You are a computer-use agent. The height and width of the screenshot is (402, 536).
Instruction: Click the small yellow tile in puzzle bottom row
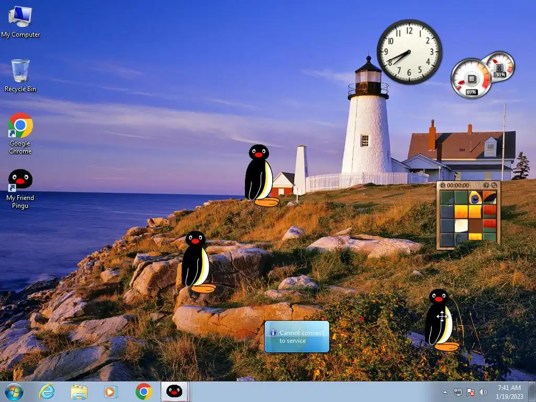pos(475,236)
